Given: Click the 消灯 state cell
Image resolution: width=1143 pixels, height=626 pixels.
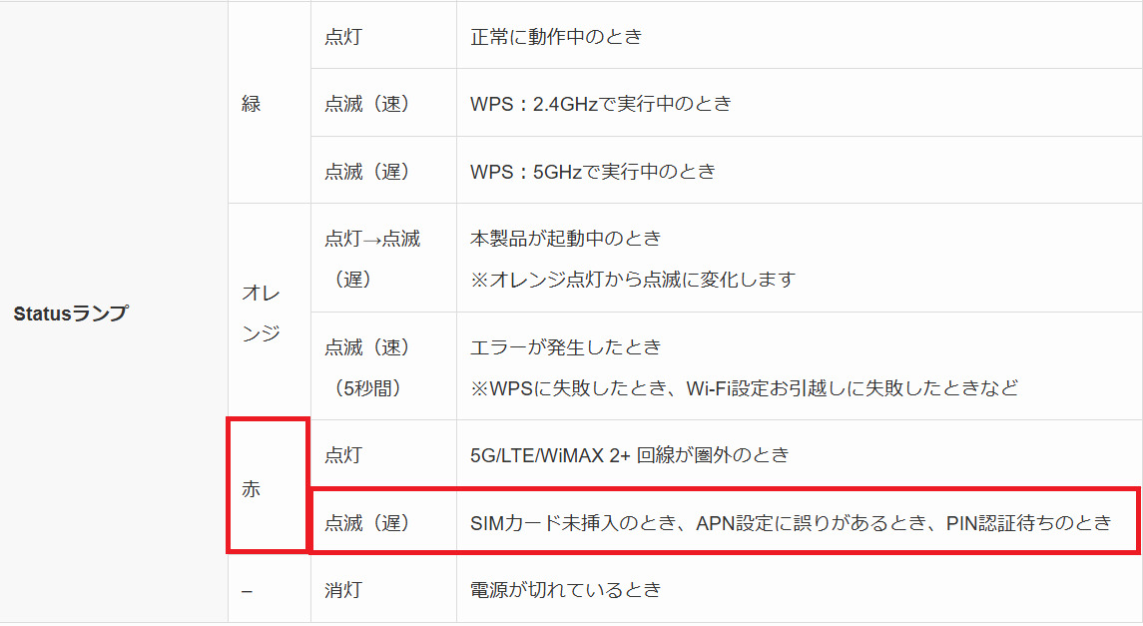Looking at the screenshot, I should (383, 589).
